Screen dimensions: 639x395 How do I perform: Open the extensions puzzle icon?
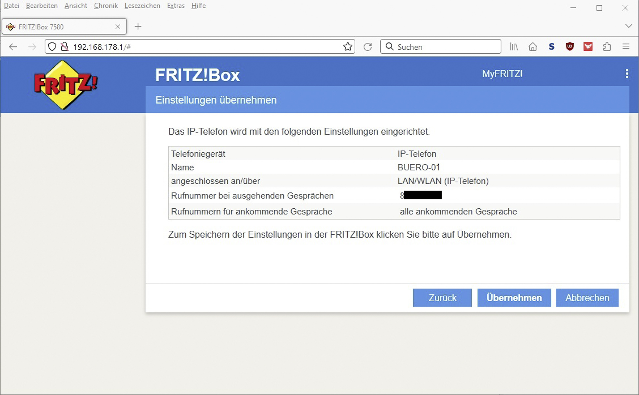[607, 47]
